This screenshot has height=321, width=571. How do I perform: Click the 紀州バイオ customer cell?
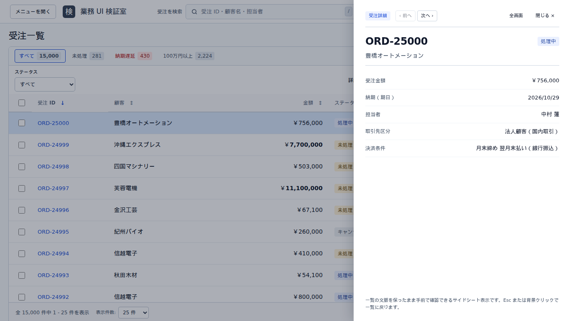coord(129,232)
